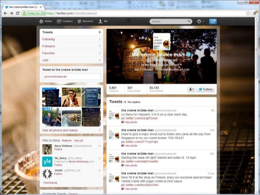Image resolution: width=260 pixels, height=195 pixels.
Task: Open the user actions person dropdown
Action: [192, 89]
